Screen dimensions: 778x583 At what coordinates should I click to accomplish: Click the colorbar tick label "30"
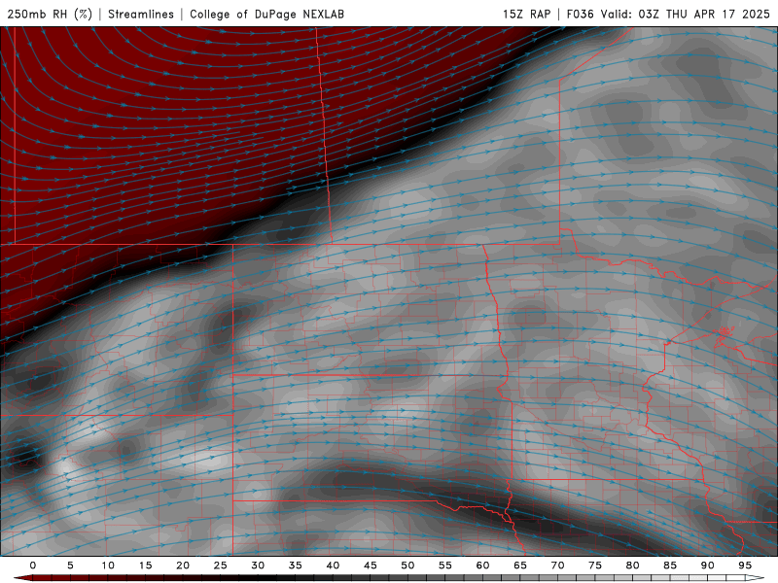click(258, 566)
